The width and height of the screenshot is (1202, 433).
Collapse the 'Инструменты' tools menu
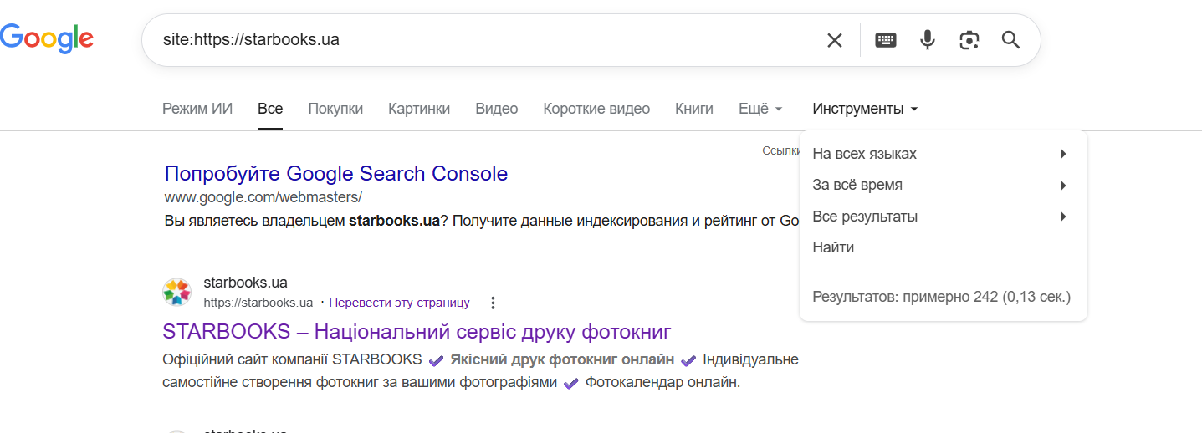coord(865,109)
